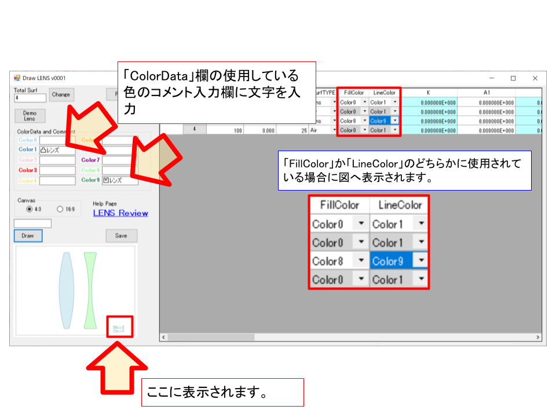Click the K value cell in first row

tap(429, 103)
